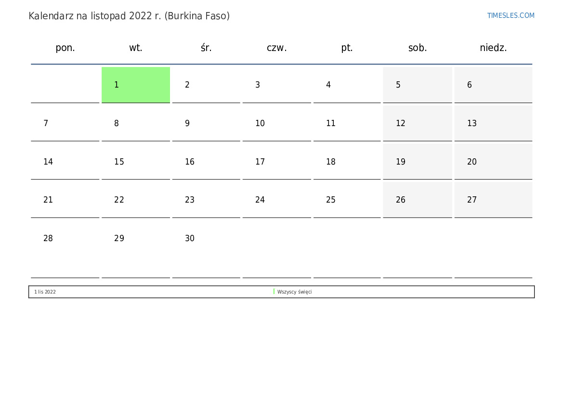The height and width of the screenshot is (398, 563).
Task: Click the green holiday color marker
Action: coord(274,292)
